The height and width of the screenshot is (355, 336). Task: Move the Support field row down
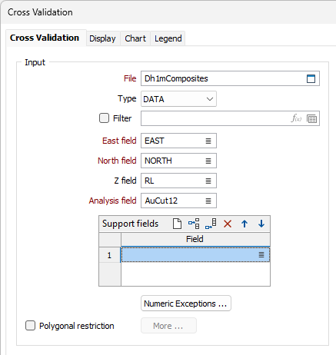coord(261,224)
